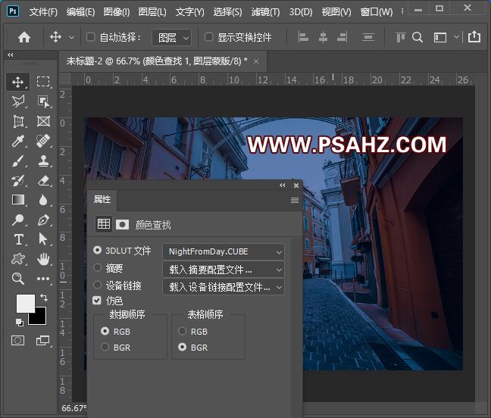Screen dimensions: 491x418
Task: Open the 图层 auto-select dropdown
Action: tap(171, 38)
